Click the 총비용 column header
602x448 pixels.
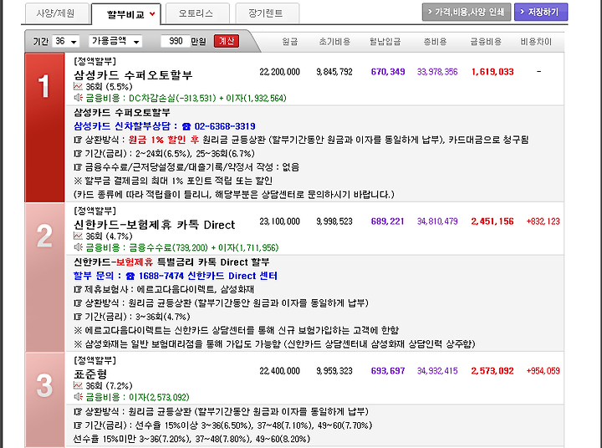click(x=435, y=42)
